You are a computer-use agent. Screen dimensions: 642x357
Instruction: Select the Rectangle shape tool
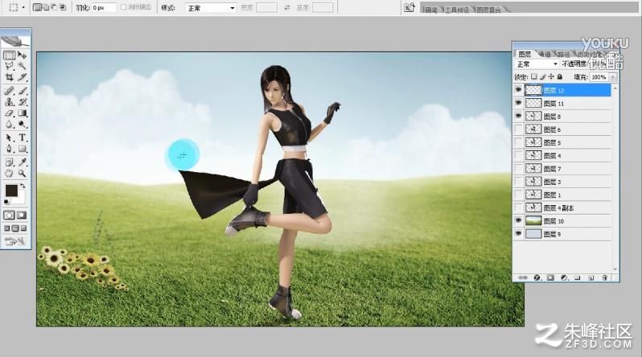(x=22, y=149)
